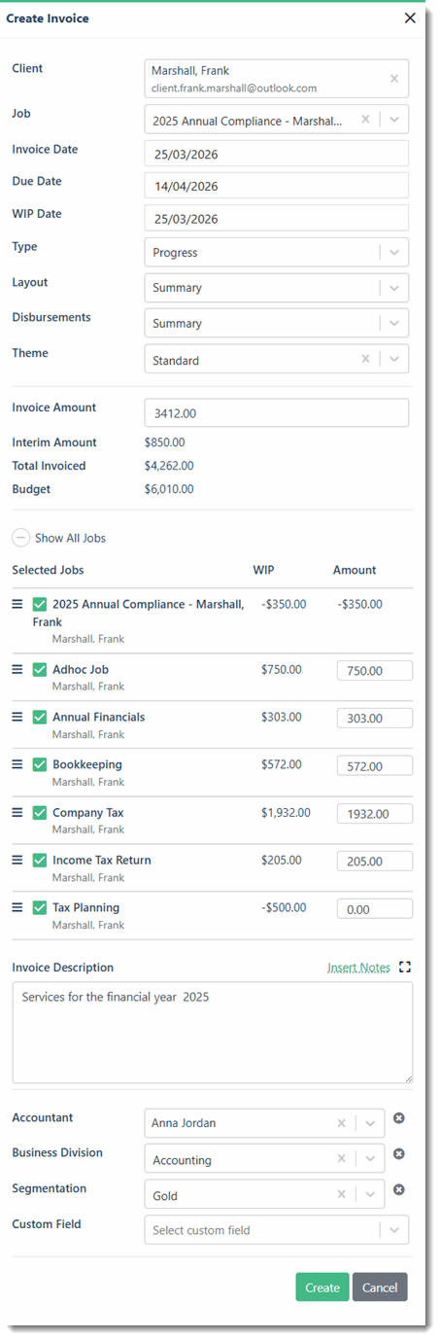Clear the Job field selection
Viewport: 440px width, 1340px height.
[365, 120]
